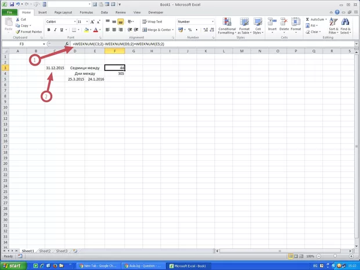This screenshot has height=270, width=360.
Task: Click the Insert Function fx button
Action: click(x=67, y=44)
